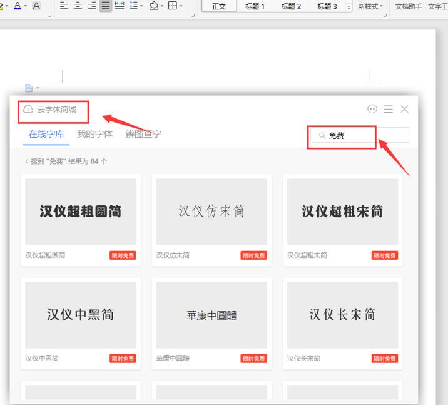
Task: Select 汉仪中黑简 font preview
Action: point(81,315)
